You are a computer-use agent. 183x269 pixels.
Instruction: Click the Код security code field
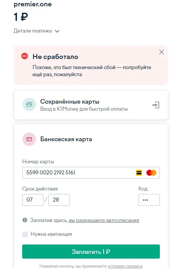point(149,200)
